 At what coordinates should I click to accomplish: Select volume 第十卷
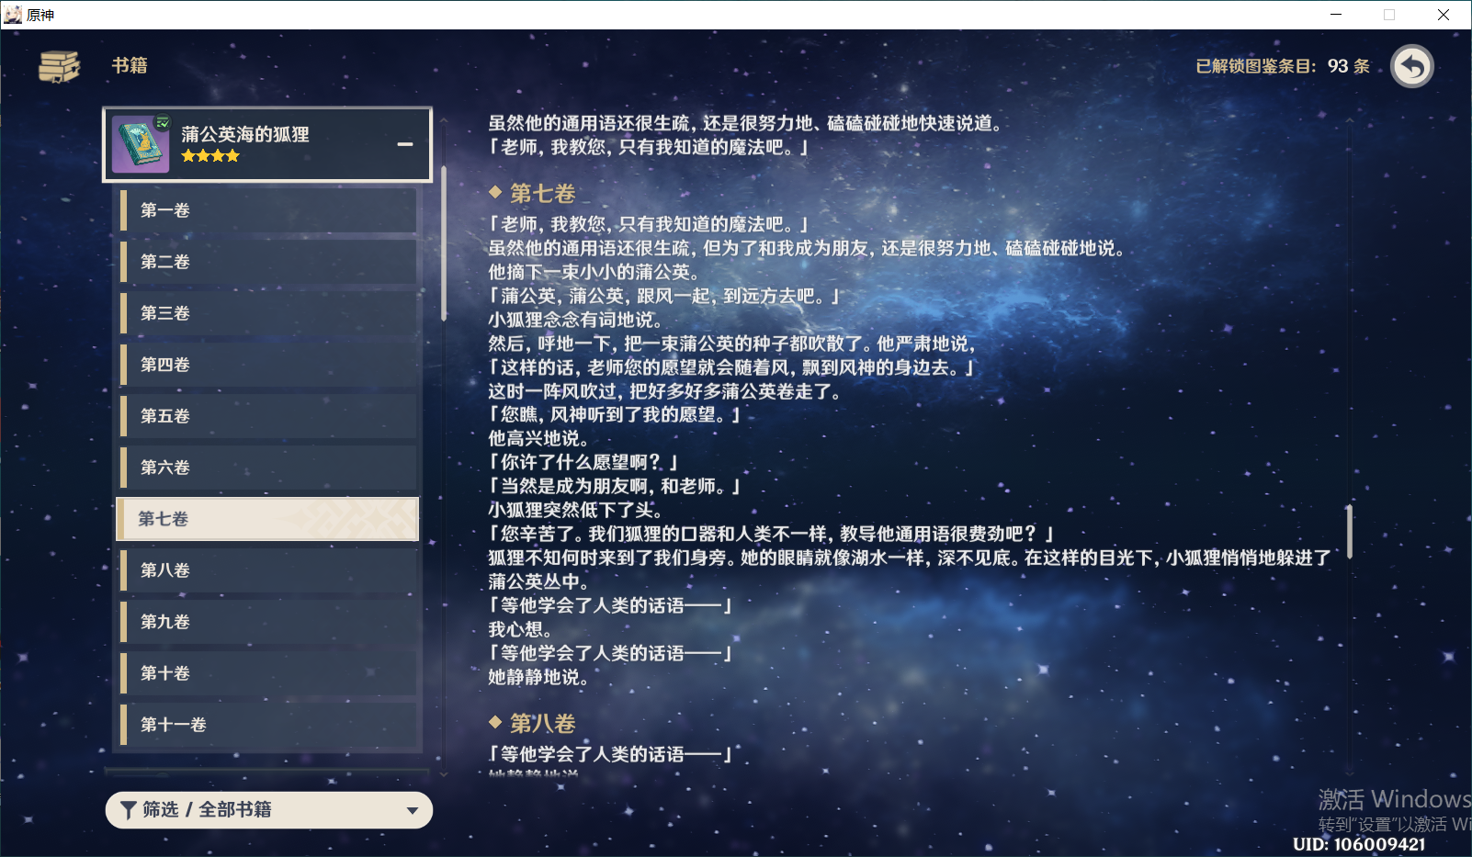click(x=268, y=673)
